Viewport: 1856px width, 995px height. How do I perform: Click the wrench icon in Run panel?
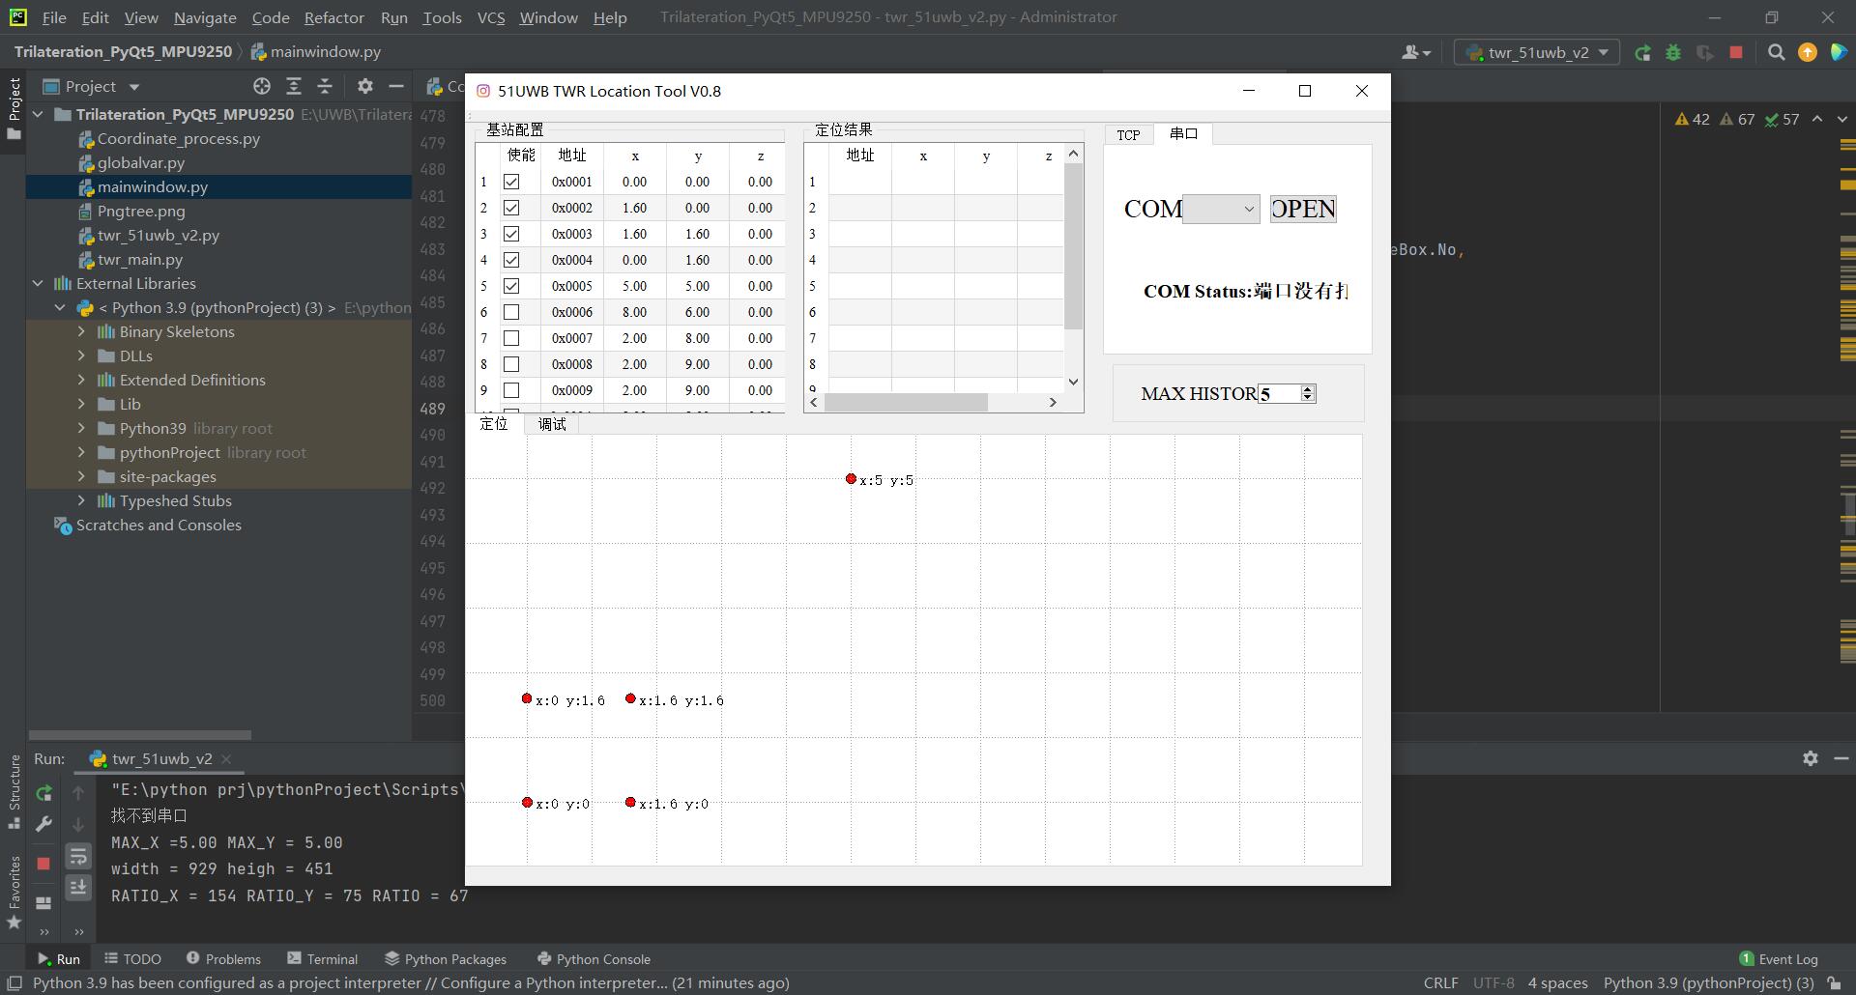click(43, 824)
